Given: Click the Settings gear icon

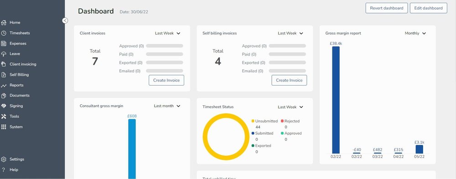Looking at the screenshot, I should click(4, 159).
